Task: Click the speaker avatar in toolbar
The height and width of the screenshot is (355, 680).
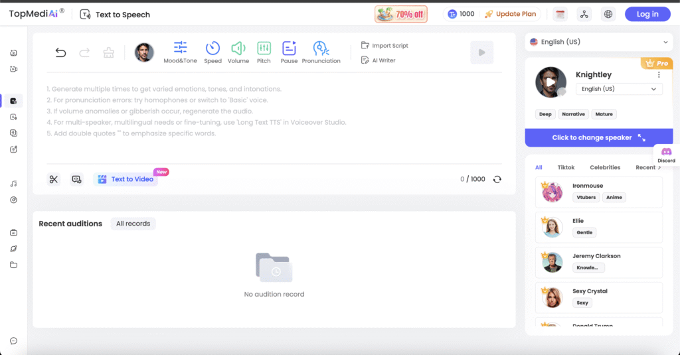Action: 144,52
